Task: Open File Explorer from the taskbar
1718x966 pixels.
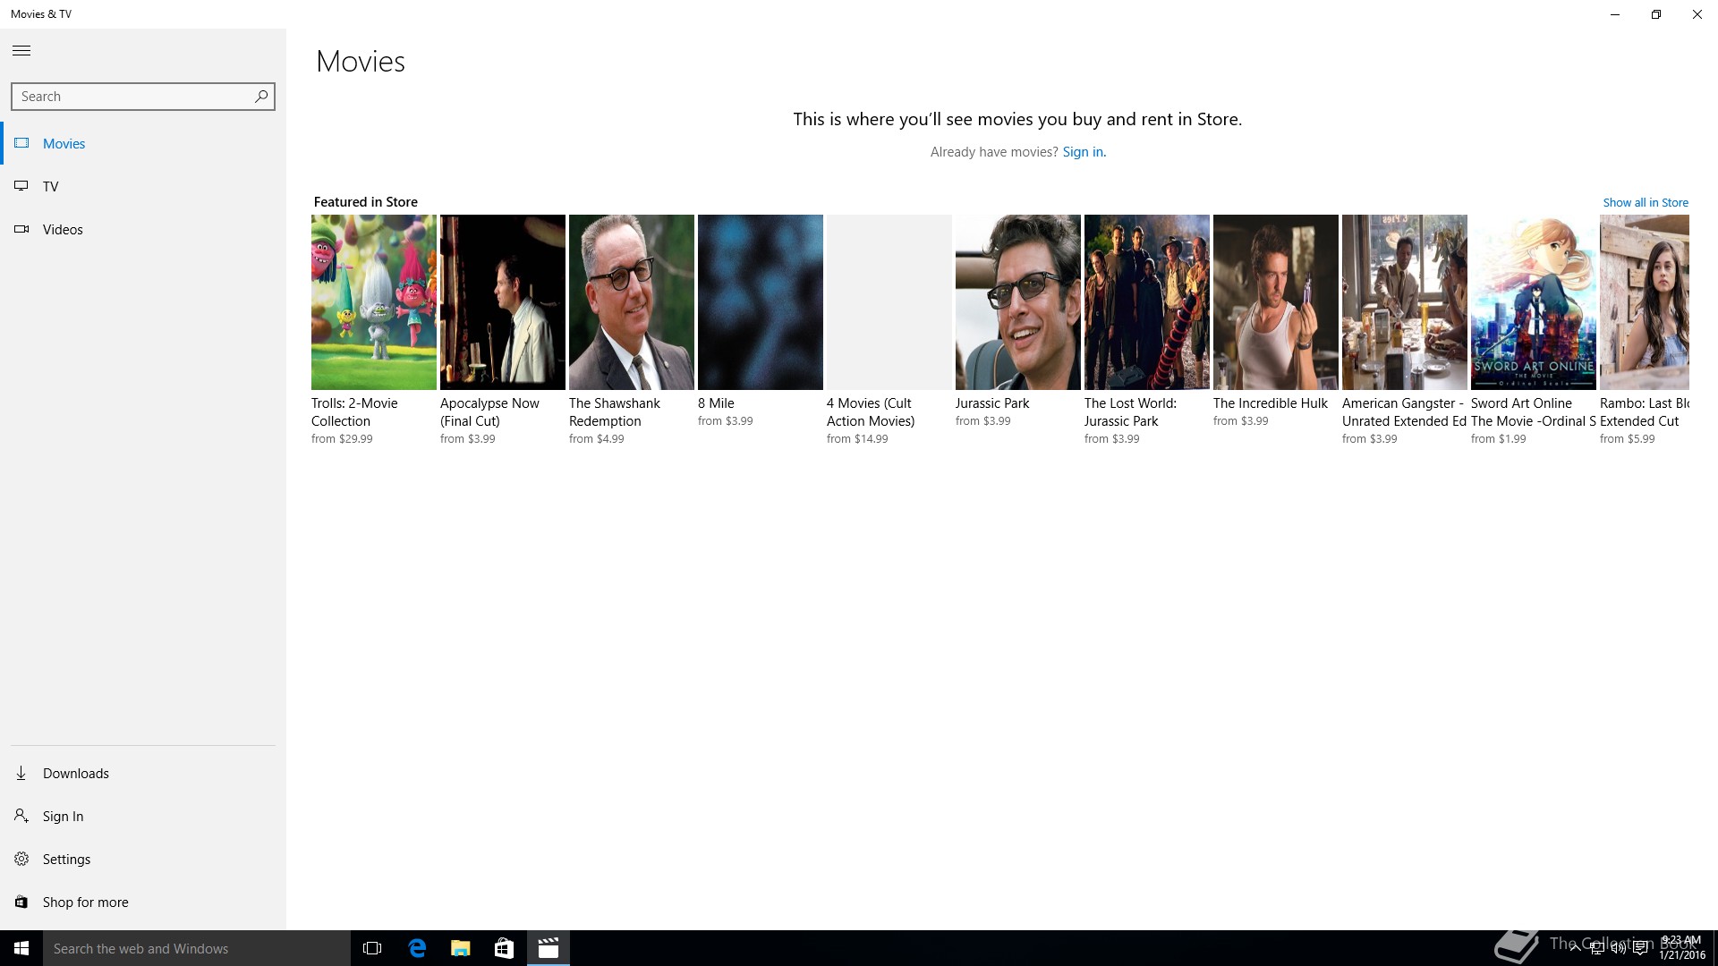Action: [x=460, y=948]
